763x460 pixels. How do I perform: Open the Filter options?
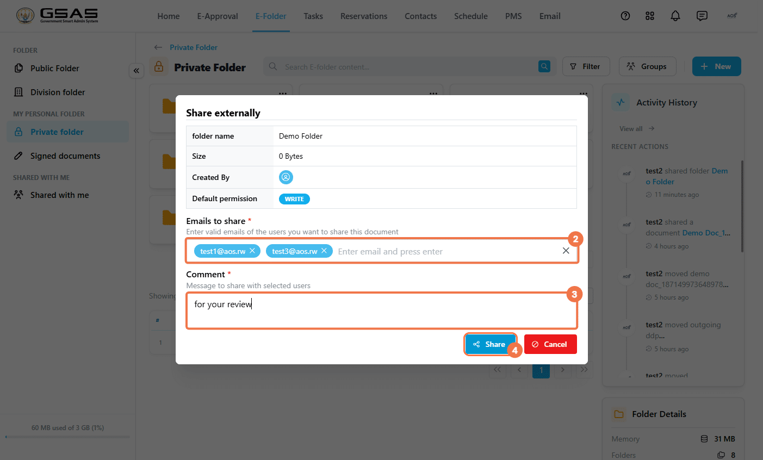(x=586, y=66)
